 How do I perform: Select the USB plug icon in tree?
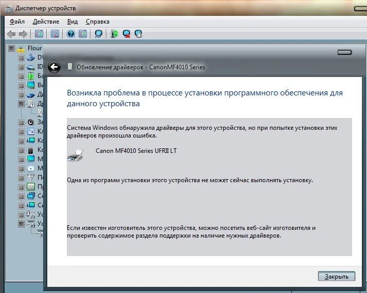pos(31,150)
